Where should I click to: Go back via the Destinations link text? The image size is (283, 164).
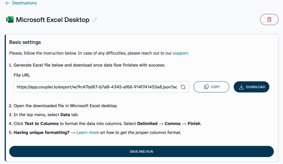coord(24,3)
